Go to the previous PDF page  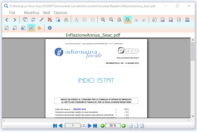point(61,126)
